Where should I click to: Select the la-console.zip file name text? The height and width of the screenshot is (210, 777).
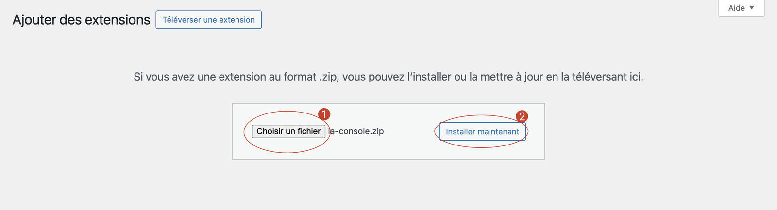pos(356,131)
